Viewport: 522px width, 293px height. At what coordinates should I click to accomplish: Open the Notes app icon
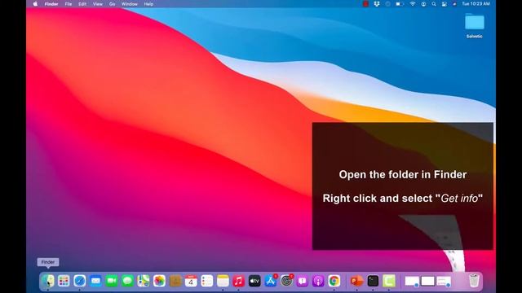(223, 281)
